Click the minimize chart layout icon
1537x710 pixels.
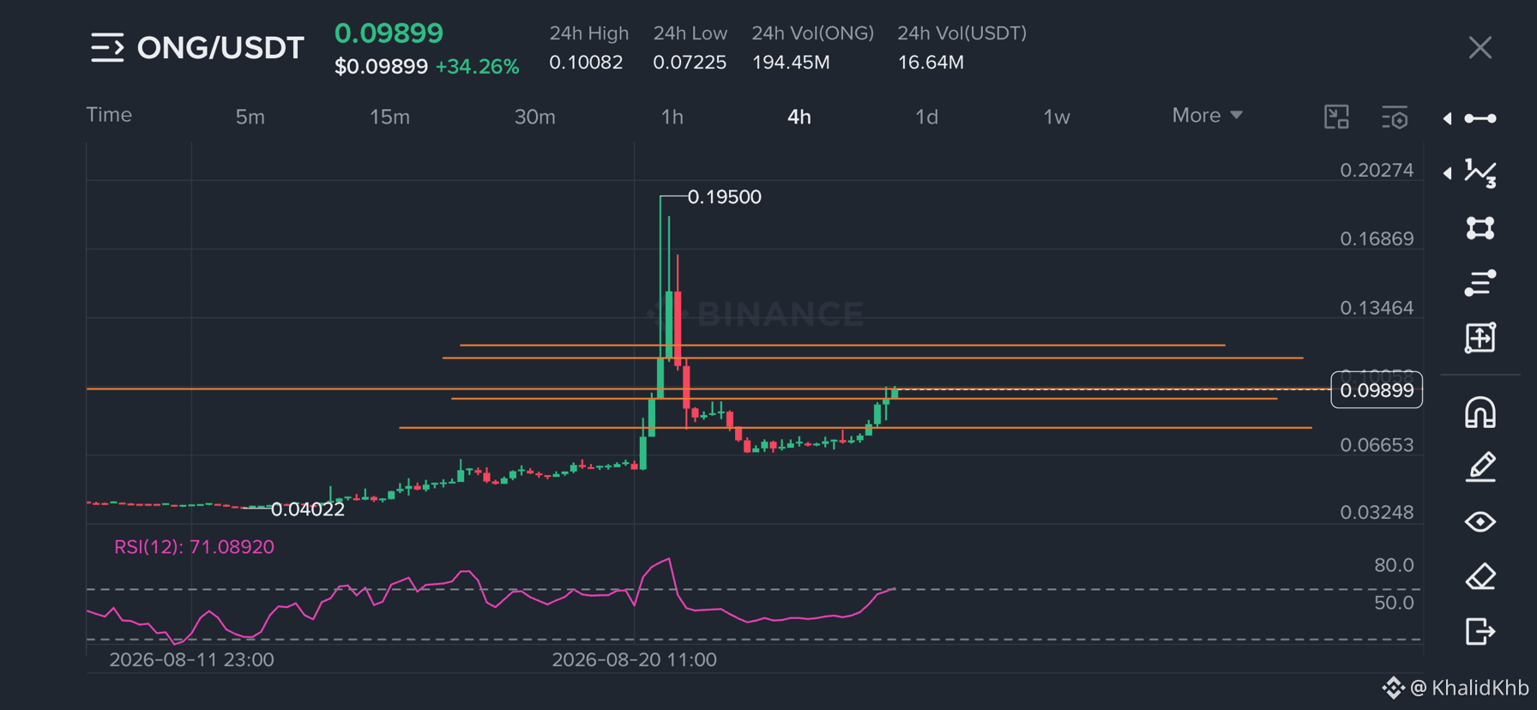(x=1336, y=117)
